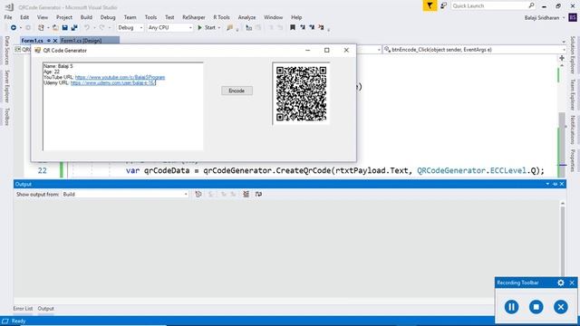This screenshot has width=580, height=326.
Task: Close the Output panel
Action: tap(562, 184)
